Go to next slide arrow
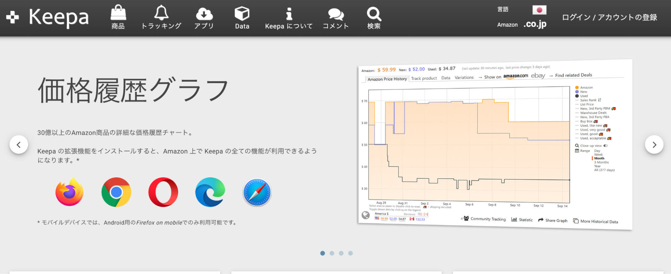This screenshot has height=274, width=671. coord(654,145)
